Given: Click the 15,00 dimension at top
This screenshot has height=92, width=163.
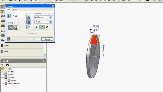Looking at the screenshot, I should click(x=95, y=26).
